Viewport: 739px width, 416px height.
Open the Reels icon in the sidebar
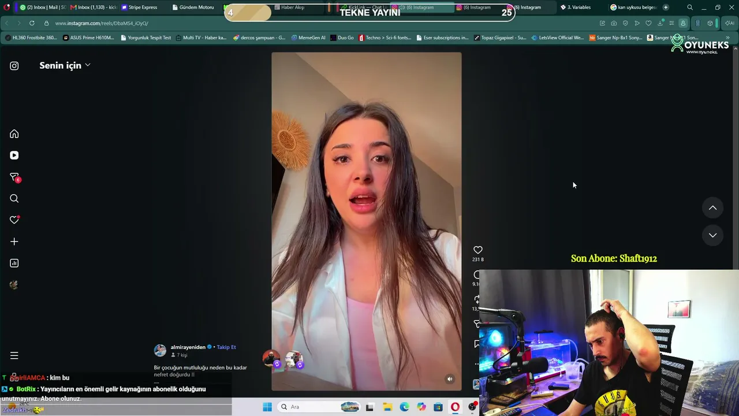pos(14,155)
